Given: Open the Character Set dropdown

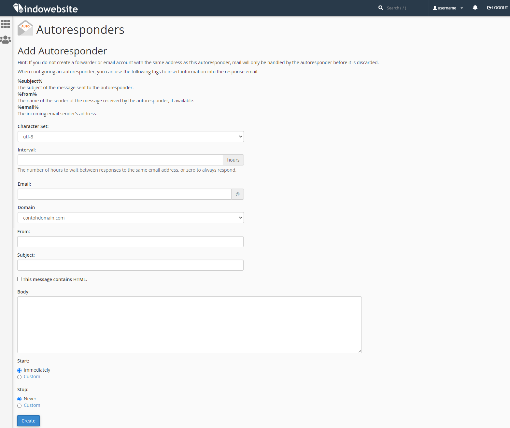Looking at the screenshot, I should (x=131, y=136).
